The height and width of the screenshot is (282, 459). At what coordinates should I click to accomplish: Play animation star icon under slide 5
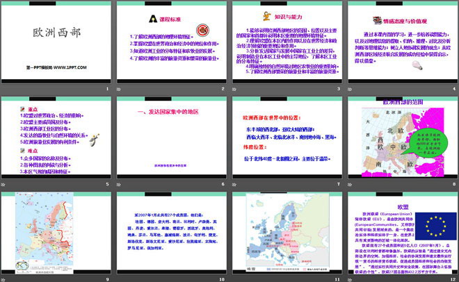3,184
